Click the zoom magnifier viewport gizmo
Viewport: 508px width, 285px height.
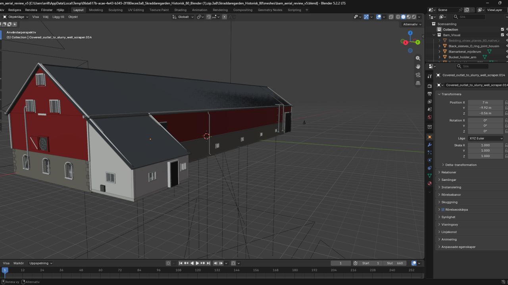(418, 58)
